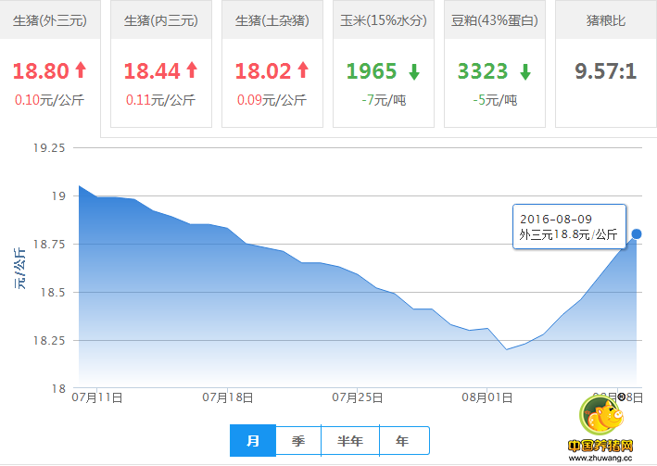Click the red up arrow beside 18.02
This screenshot has width=657, height=466.
(x=303, y=69)
